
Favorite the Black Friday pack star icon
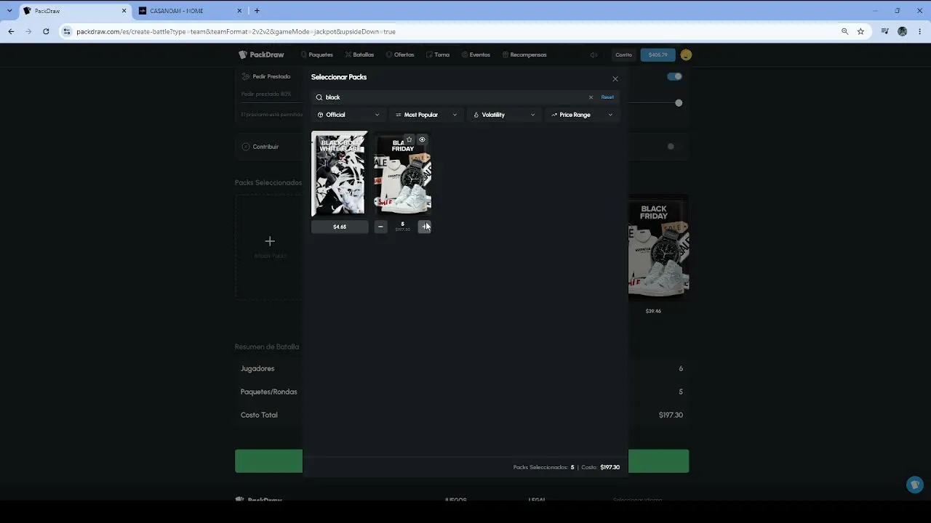click(x=409, y=139)
